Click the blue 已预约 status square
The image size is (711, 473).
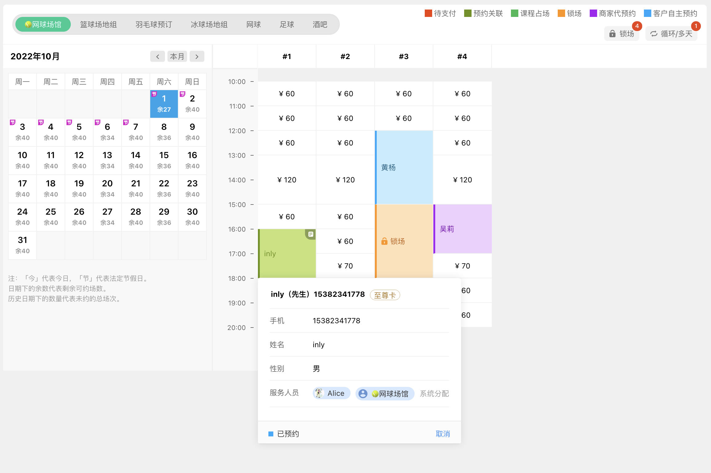click(x=271, y=434)
